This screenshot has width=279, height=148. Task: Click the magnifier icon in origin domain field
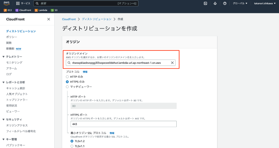click(x=69, y=63)
